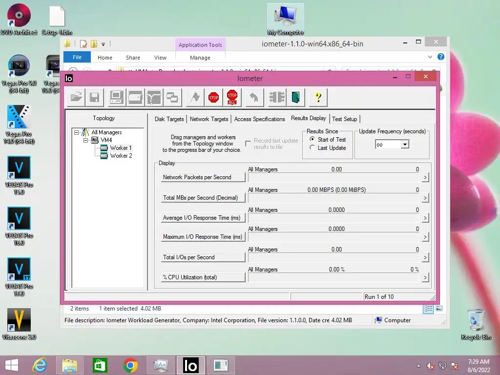This screenshot has width=500, height=375.
Task: Click the CPU Utilization progress bar
Action: [333, 278]
